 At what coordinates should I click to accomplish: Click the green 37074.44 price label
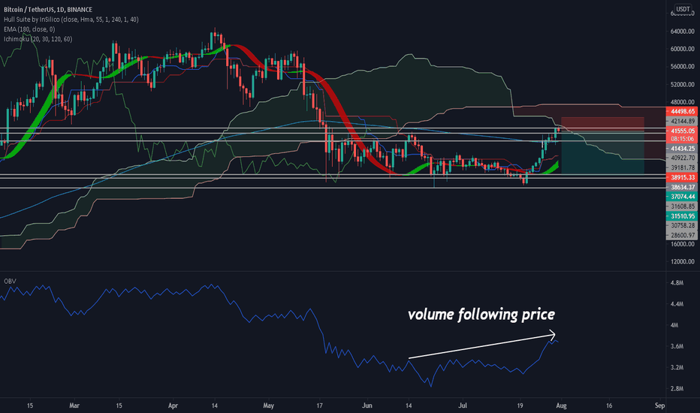[x=682, y=197]
